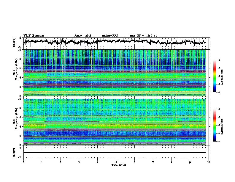Click the "VLF Spectra" plot title
This screenshot has width=235, height=182.
34,36
